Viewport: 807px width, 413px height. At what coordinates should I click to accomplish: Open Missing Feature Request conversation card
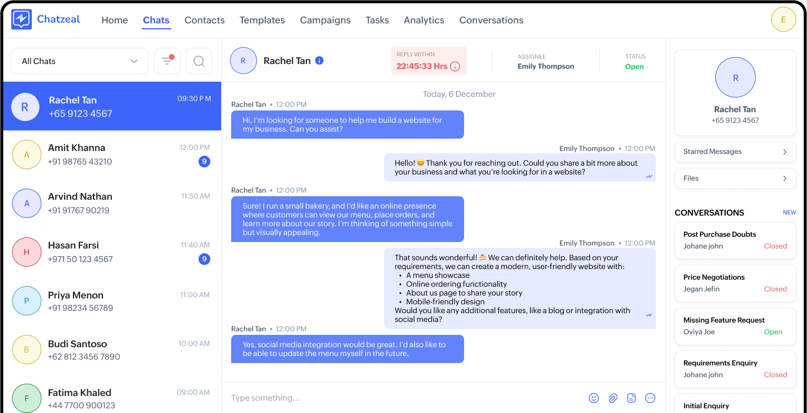tap(735, 326)
